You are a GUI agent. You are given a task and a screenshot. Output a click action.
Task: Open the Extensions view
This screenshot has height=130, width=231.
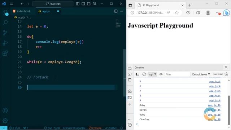(5, 53)
